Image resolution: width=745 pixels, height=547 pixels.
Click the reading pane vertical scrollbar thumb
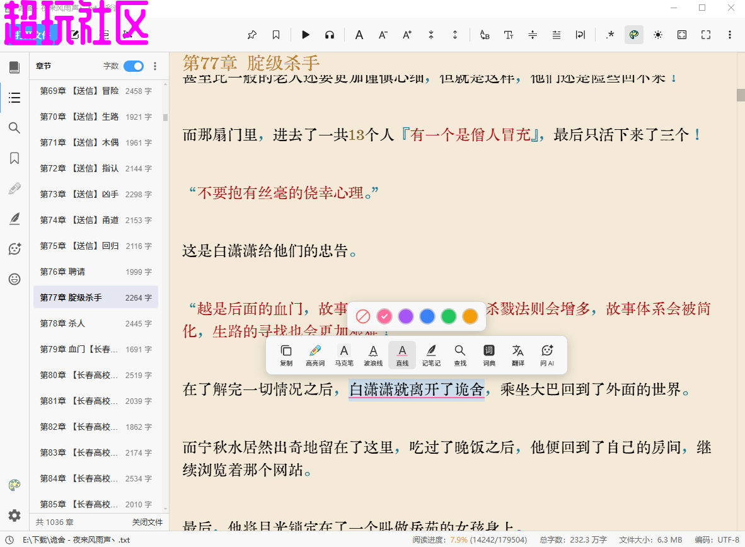coord(741,95)
